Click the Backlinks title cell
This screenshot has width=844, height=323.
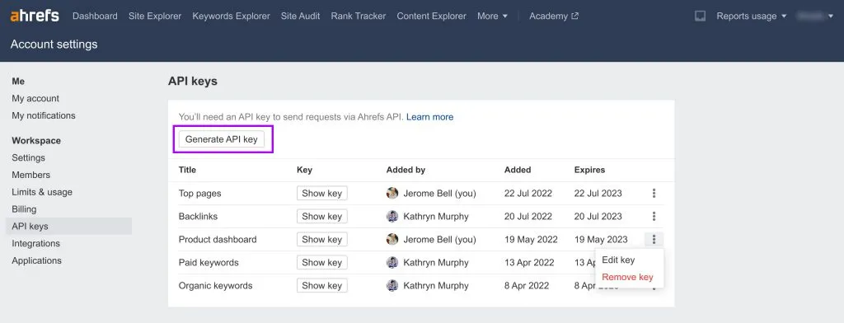pyautogui.click(x=198, y=217)
